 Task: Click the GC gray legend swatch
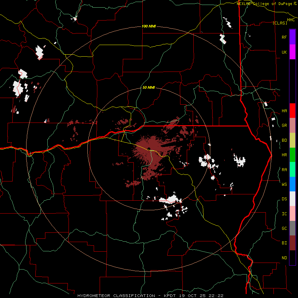(x=292, y=228)
